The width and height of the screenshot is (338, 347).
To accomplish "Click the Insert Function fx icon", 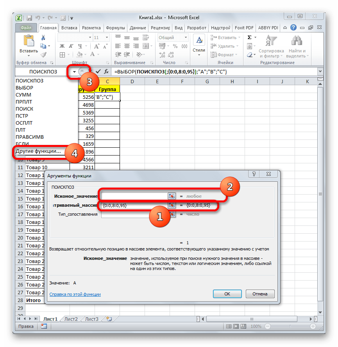I will point(106,72).
